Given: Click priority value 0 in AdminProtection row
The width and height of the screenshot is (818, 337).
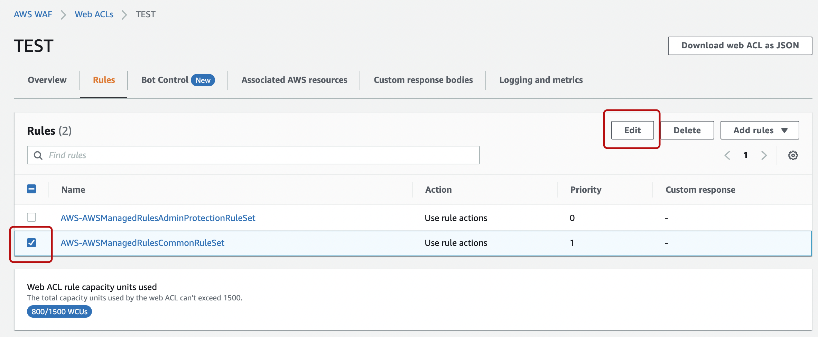Looking at the screenshot, I should coord(572,218).
